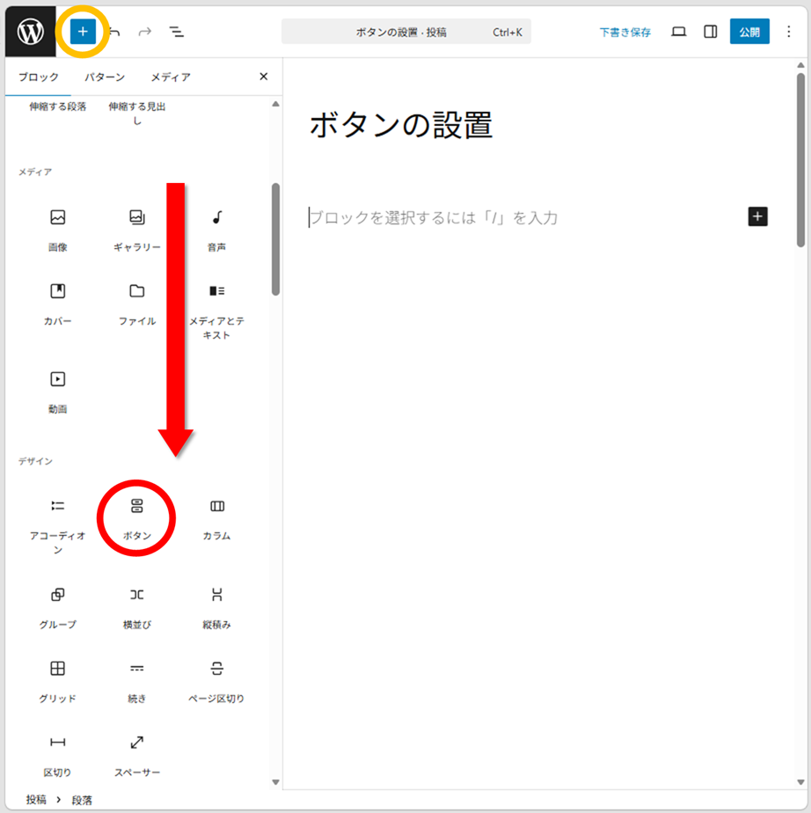Insert the スペーサー spacer block
Screen dimensions: 811x813
click(x=136, y=753)
